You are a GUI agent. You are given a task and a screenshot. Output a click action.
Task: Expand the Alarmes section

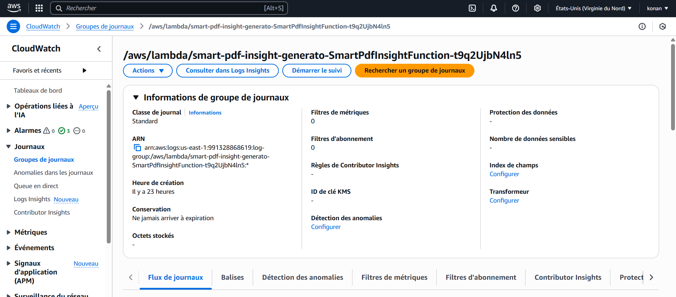pos(9,131)
